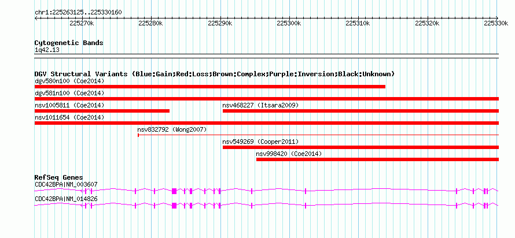The height and width of the screenshot is (238, 515).
Task: Click the RefSeq Genes track title
Action: (x=59, y=177)
